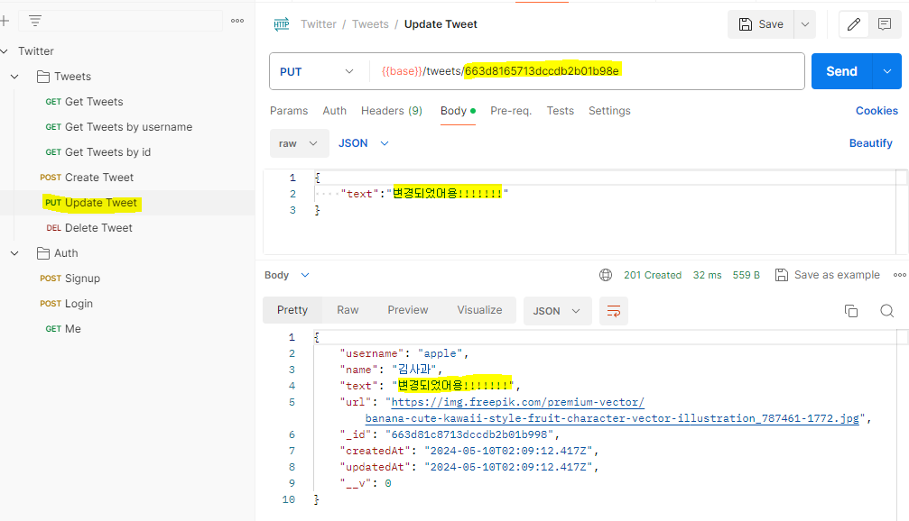
Task: Click Save as example
Action: (x=828, y=275)
